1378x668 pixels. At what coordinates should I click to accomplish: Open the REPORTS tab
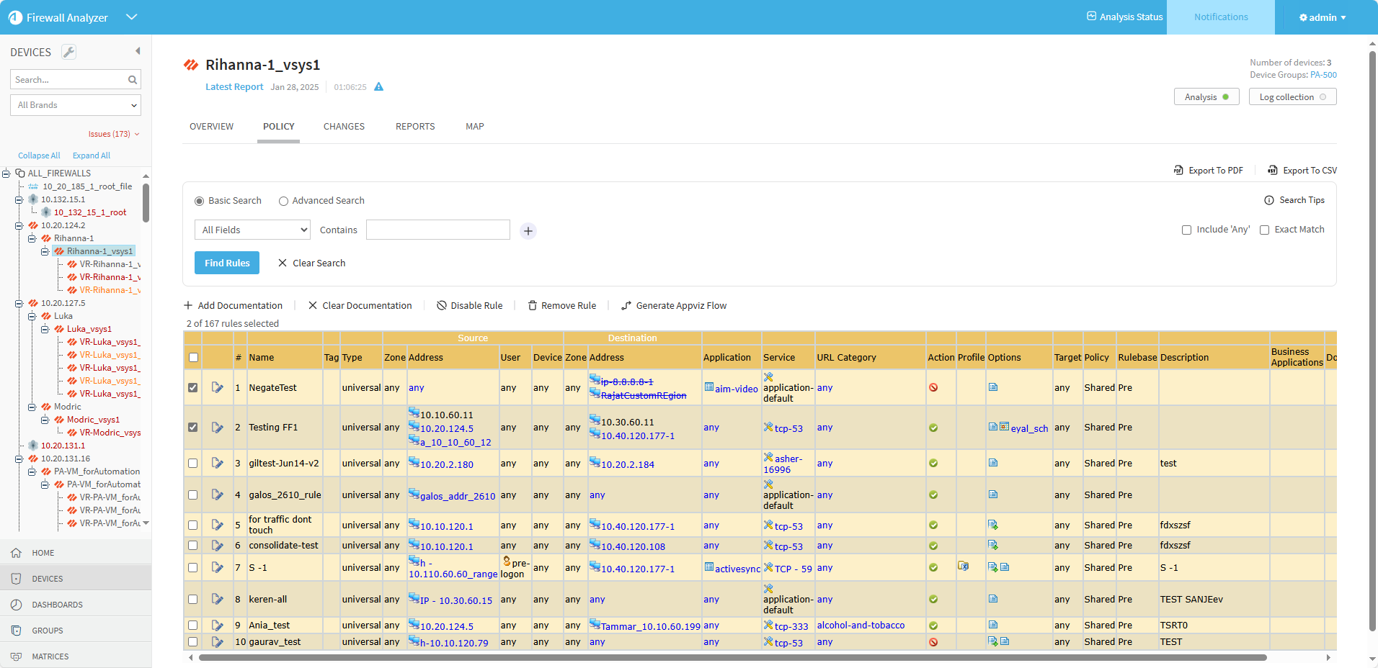coord(415,127)
